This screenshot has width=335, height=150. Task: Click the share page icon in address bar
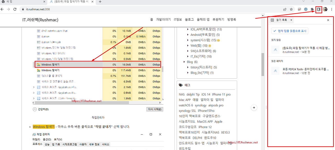tap(285, 9)
